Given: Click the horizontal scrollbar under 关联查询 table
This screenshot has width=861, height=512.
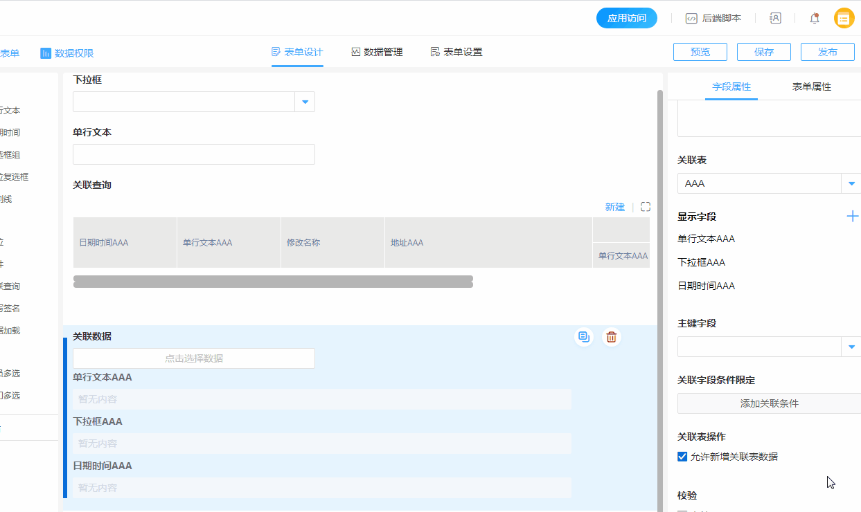Looking at the screenshot, I should 273,282.
